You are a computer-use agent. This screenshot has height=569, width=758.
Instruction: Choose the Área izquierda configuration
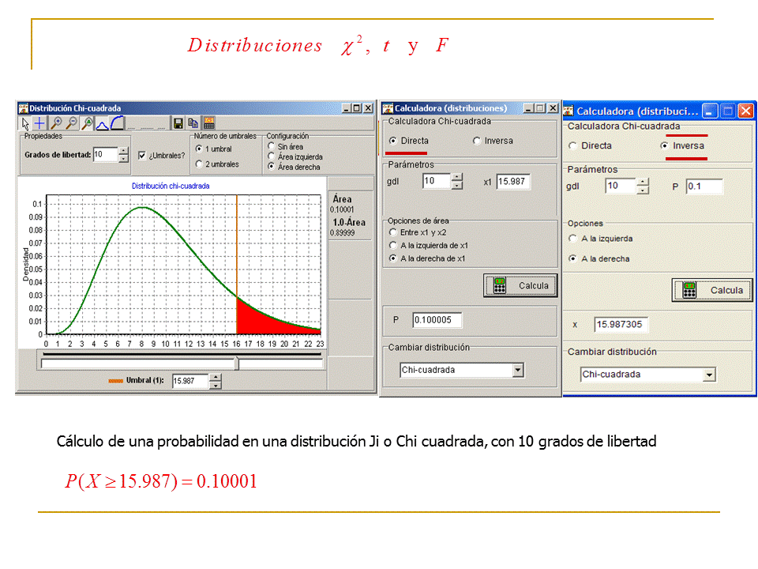(272, 156)
